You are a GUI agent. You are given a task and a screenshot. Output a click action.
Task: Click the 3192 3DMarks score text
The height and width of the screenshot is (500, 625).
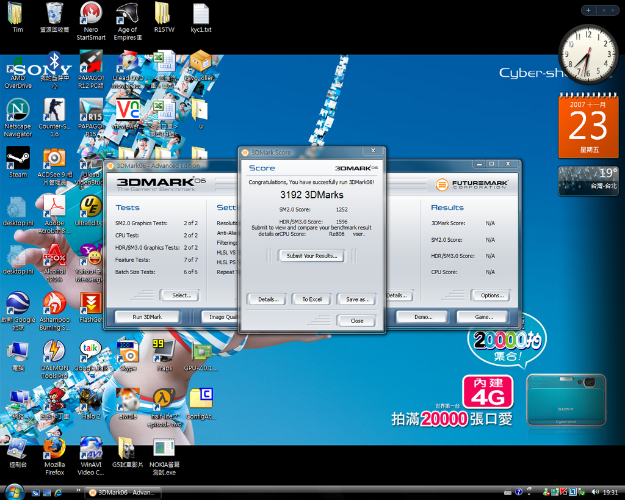pos(312,195)
